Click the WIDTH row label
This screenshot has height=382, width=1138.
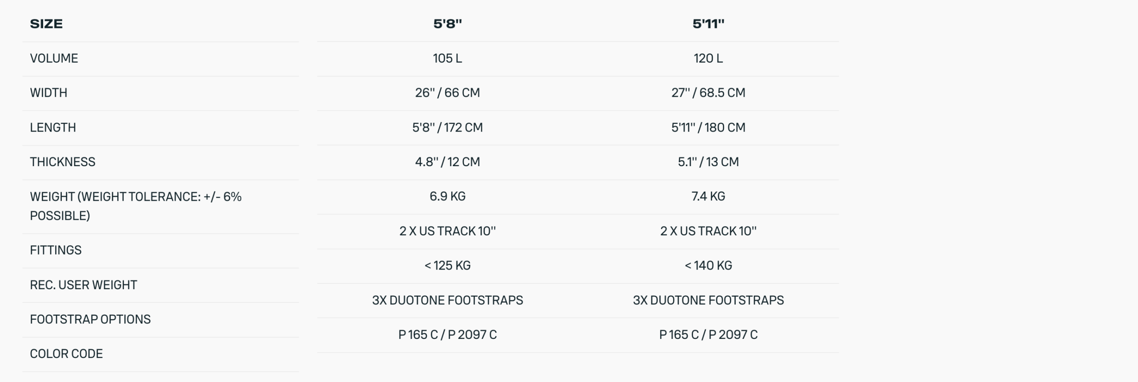(48, 93)
